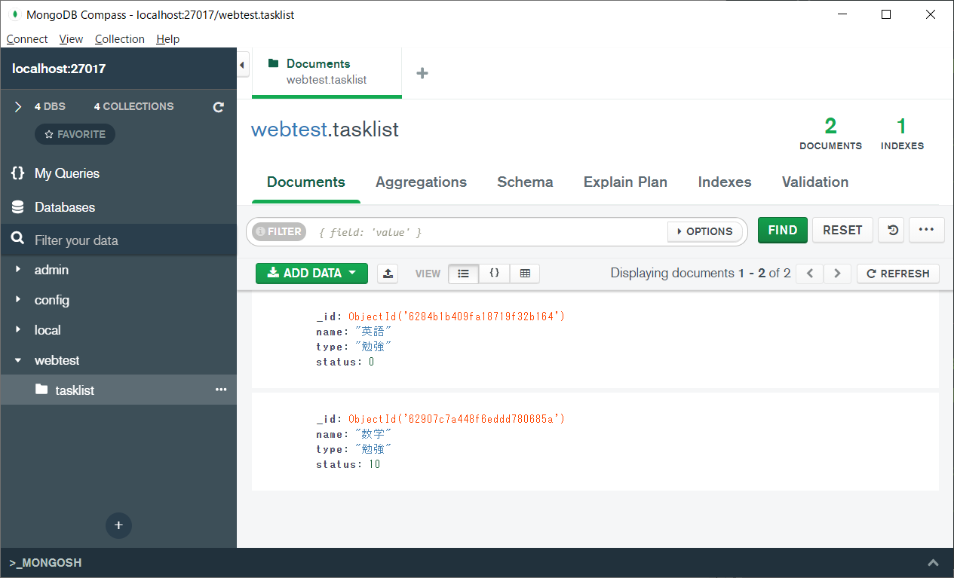This screenshot has width=954, height=578.
Task: Switch to the Aggregations tab
Action: [x=421, y=182]
